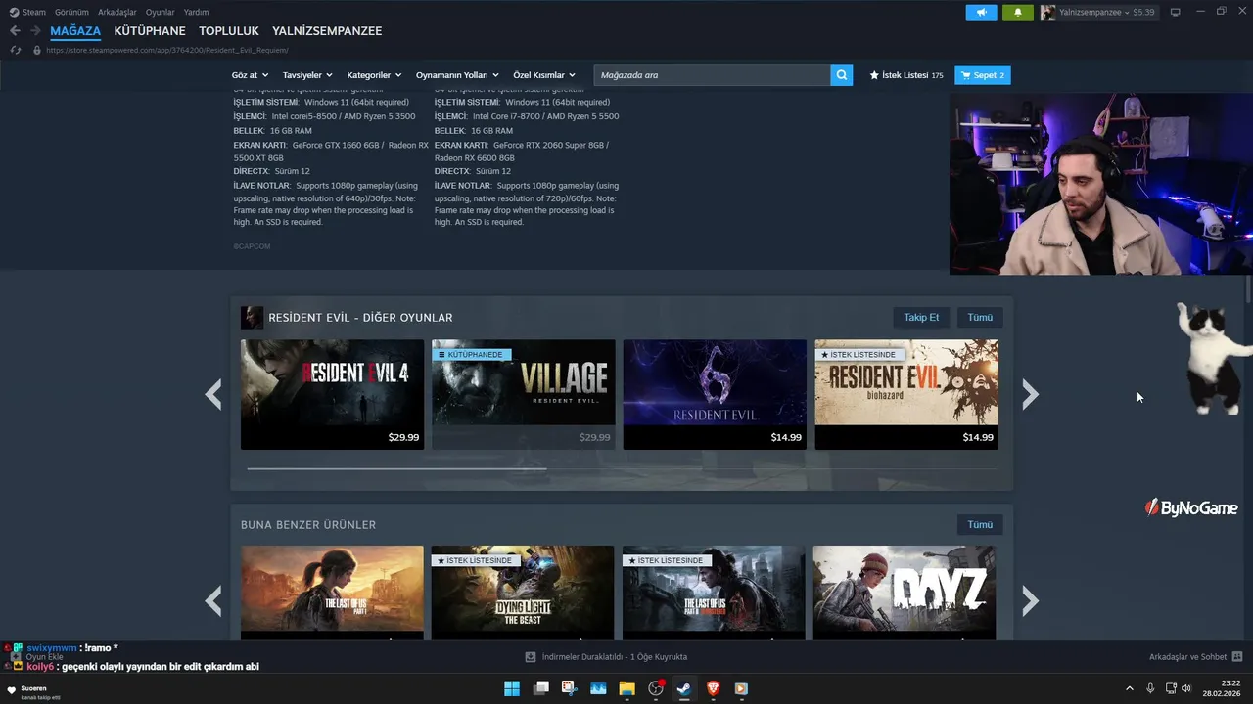Expand the Tavsiyeler dropdown
Screen dimensions: 1253x704
[x=307, y=75]
